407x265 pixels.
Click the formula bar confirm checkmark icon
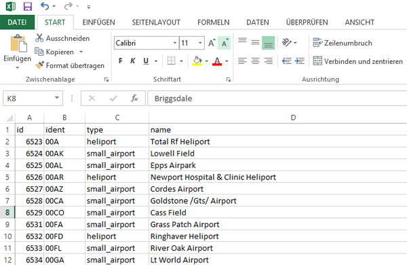pyautogui.click(x=113, y=99)
